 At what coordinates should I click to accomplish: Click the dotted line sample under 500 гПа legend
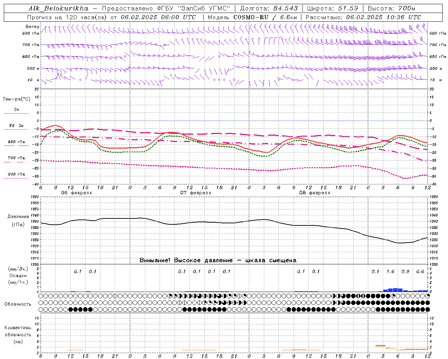pyautogui.click(x=16, y=178)
